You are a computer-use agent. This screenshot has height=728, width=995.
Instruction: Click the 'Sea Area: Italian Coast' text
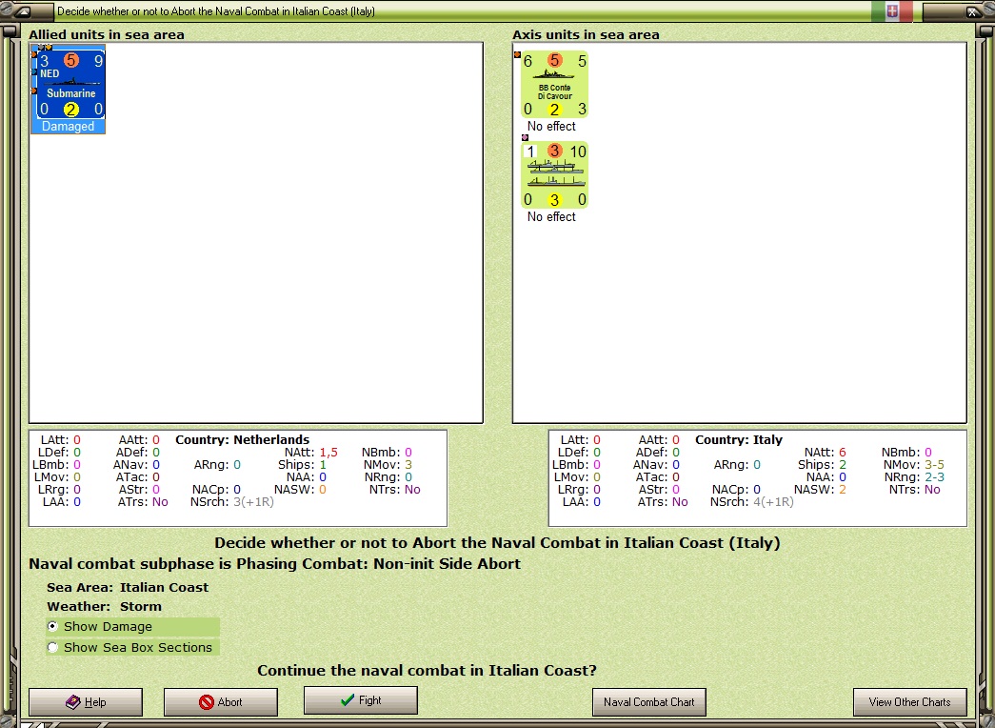click(x=128, y=587)
